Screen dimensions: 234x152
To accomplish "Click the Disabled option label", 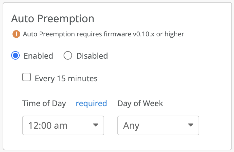I will (92, 56).
